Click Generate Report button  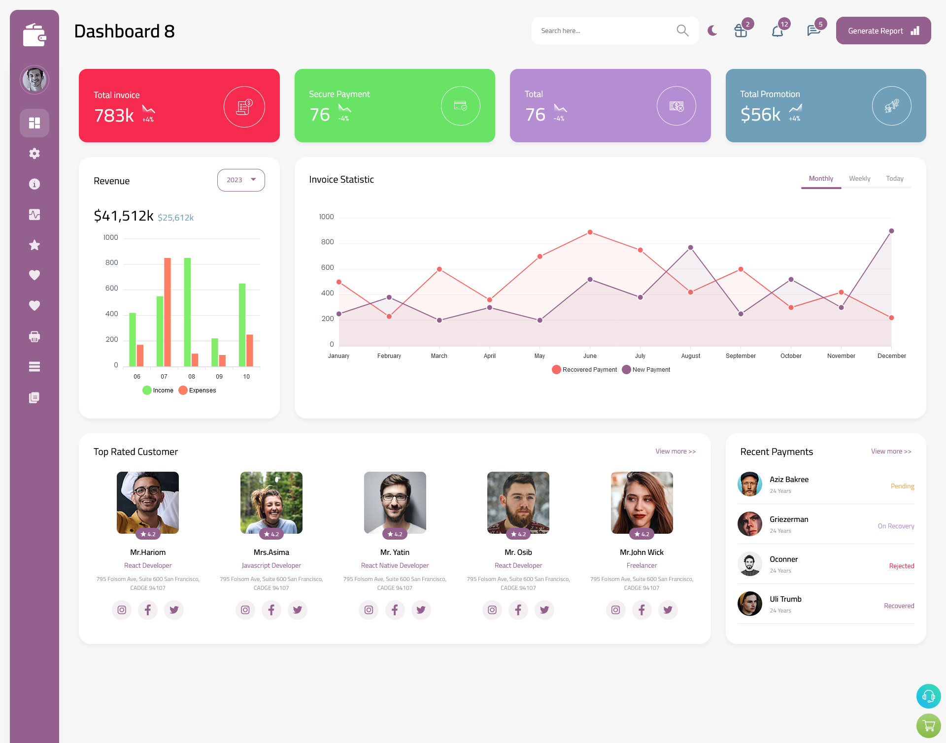881,31
